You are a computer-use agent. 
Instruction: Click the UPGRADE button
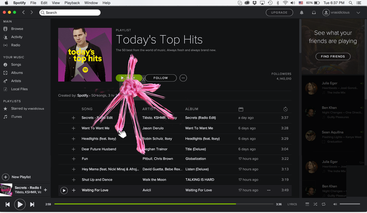279,13
